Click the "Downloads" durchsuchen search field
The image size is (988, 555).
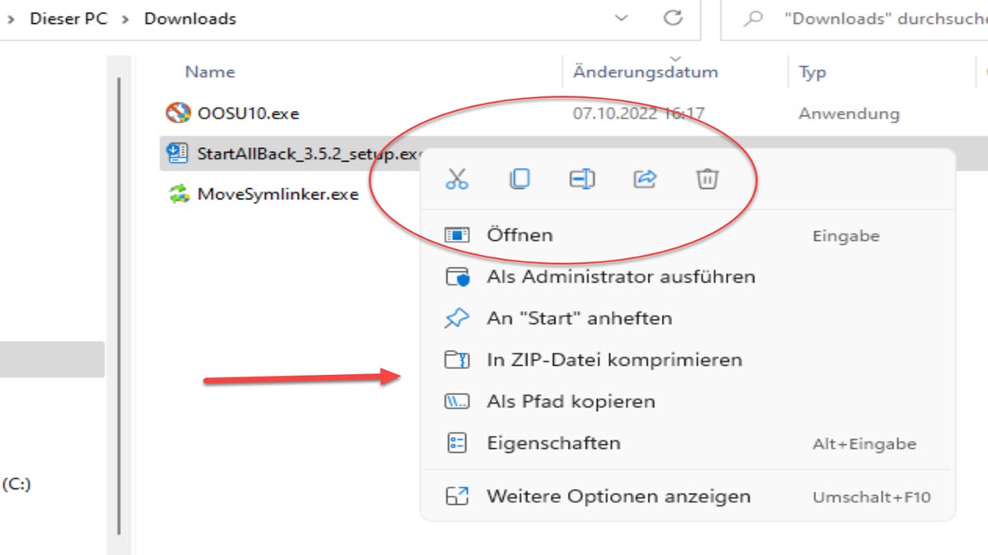[856, 19]
